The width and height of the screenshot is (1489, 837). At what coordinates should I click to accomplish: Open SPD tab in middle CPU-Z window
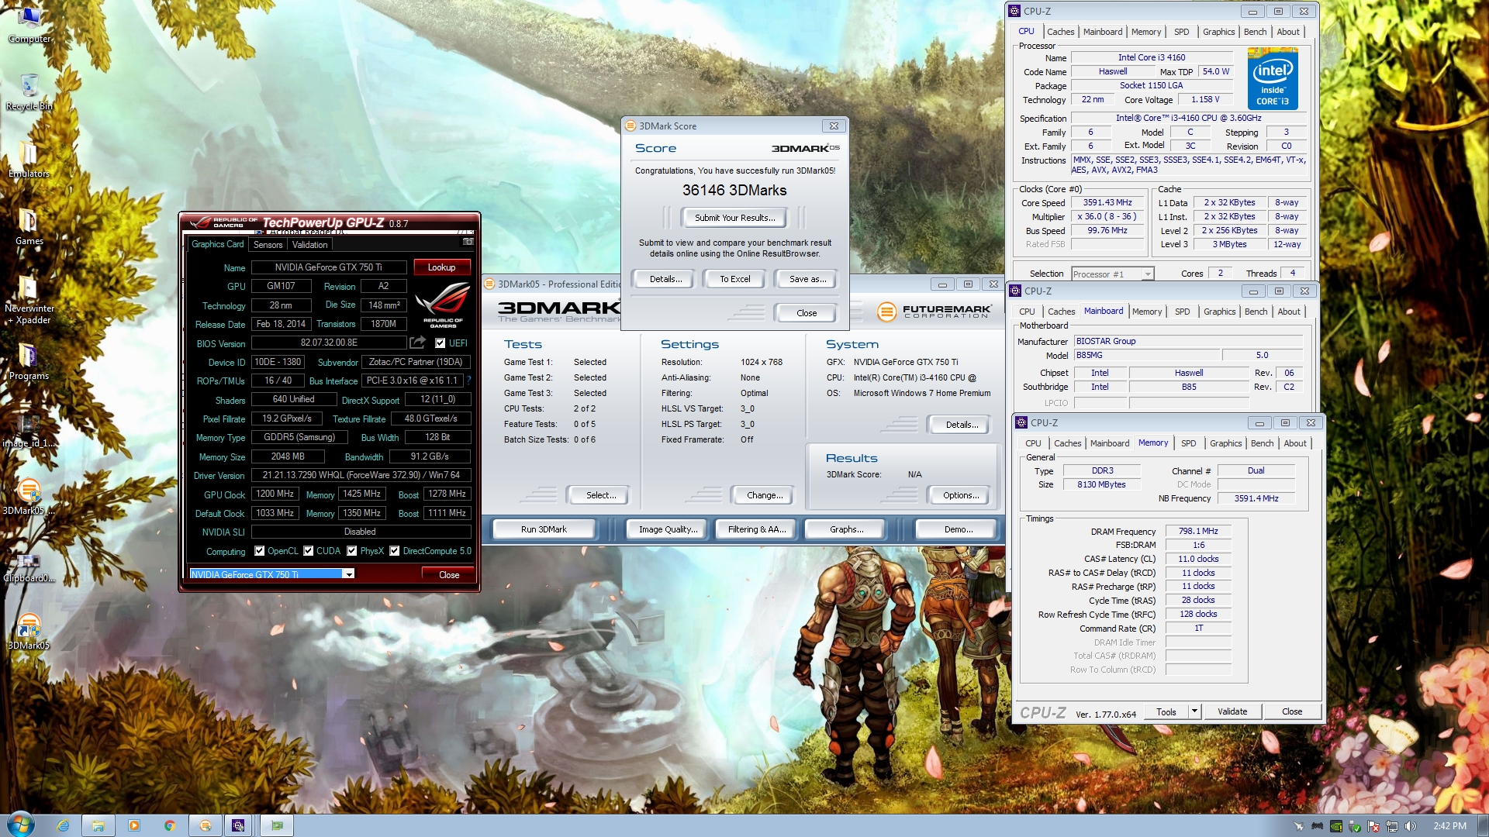click(x=1182, y=312)
